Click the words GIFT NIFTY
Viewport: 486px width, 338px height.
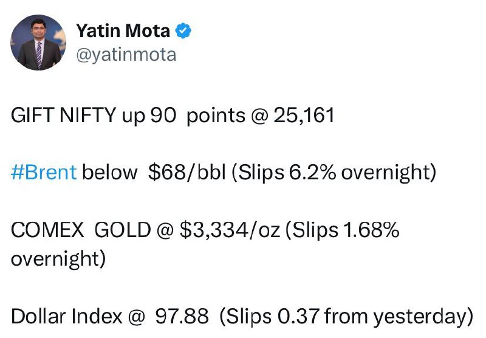[64, 115]
